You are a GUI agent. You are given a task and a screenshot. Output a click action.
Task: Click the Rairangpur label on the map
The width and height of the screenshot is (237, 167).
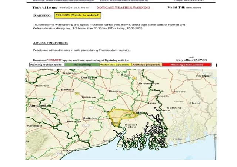(x=35, y=126)
